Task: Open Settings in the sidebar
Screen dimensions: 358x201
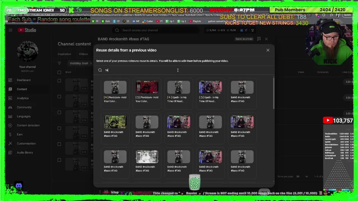Action: pyautogui.click(x=22, y=192)
